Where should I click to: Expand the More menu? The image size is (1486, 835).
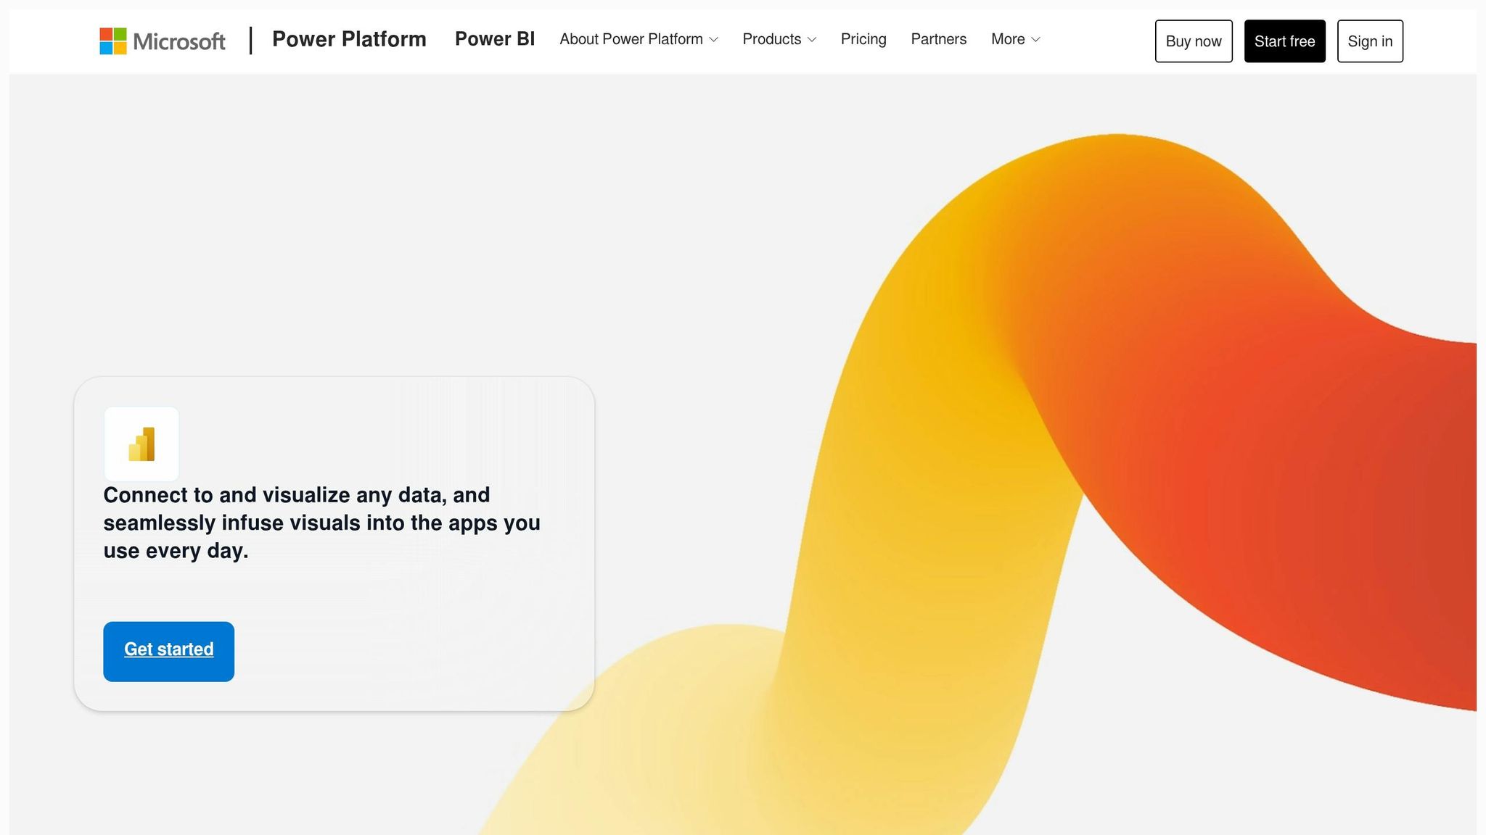click(1016, 39)
